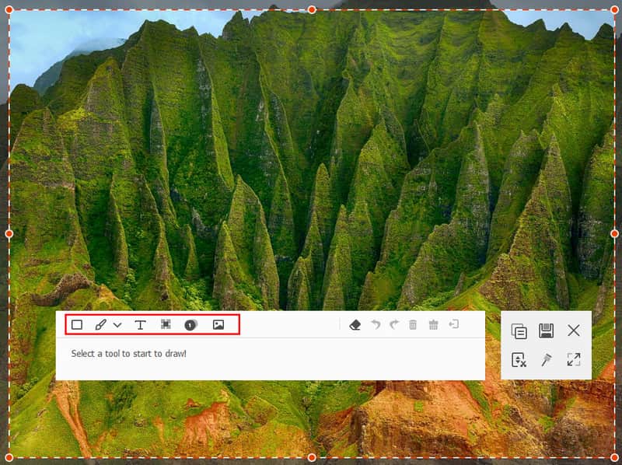The width and height of the screenshot is (622, 465).
Task: Select the eraser tool
Action: pyautogui.click(x=355, y=325)
